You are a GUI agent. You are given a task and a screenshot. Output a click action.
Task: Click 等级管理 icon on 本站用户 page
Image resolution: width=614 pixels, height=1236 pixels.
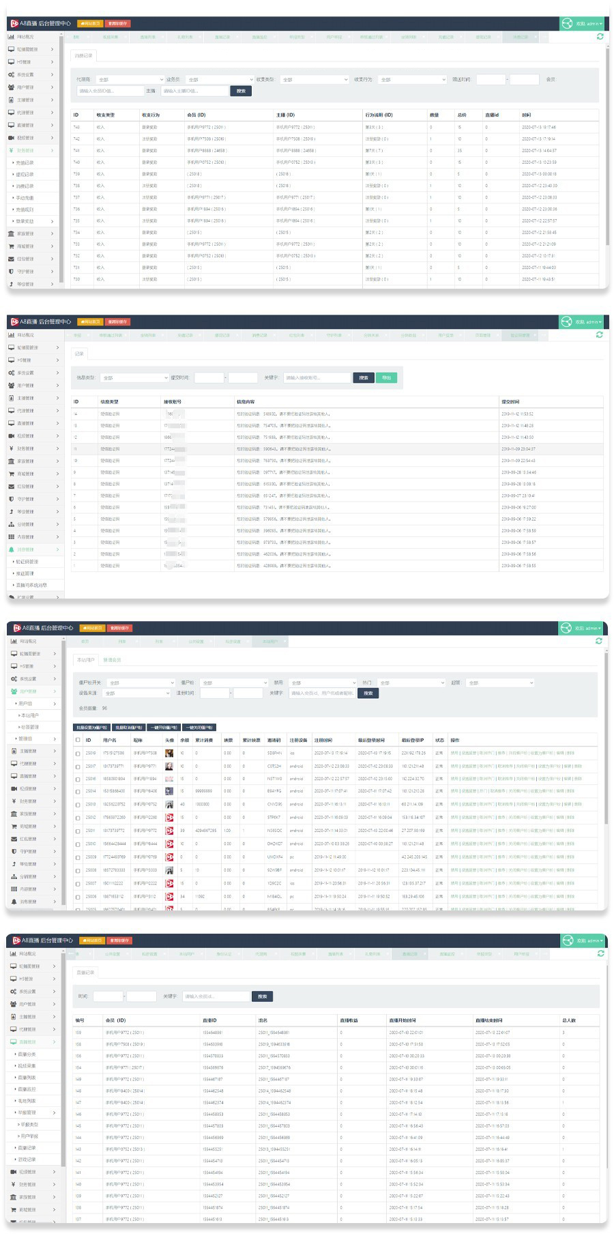click(x=14, y=864)
